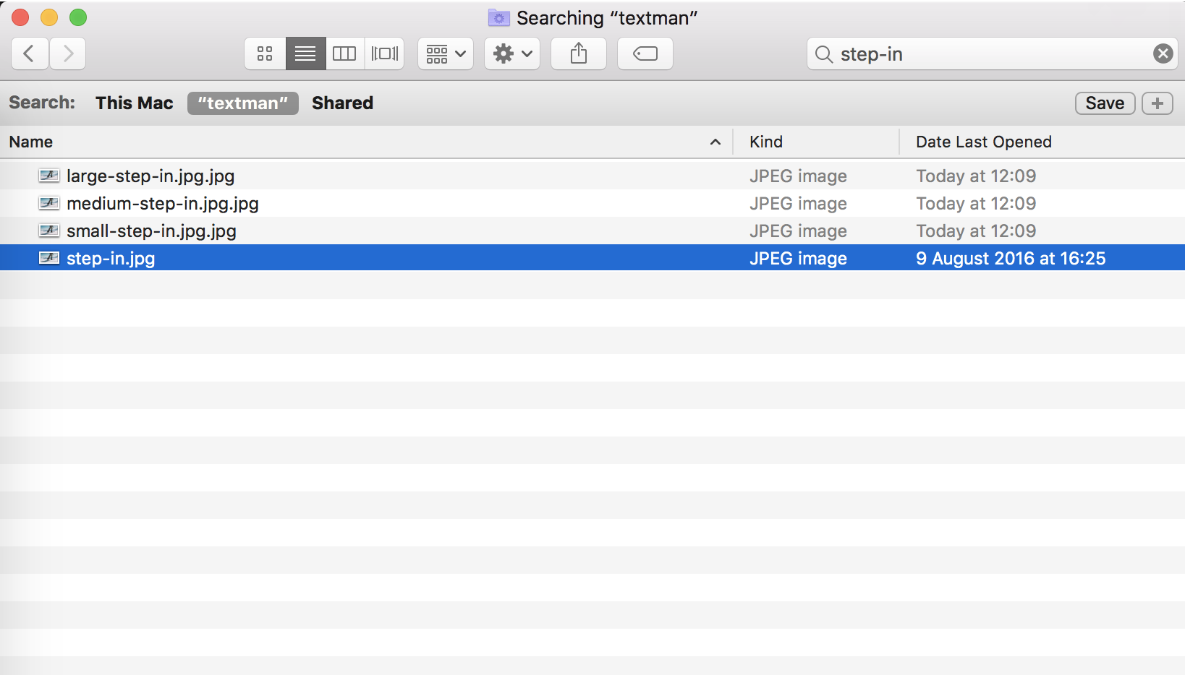Click the Edit Tags icon
Screen dimensions: 1185x675
(645, 54)
